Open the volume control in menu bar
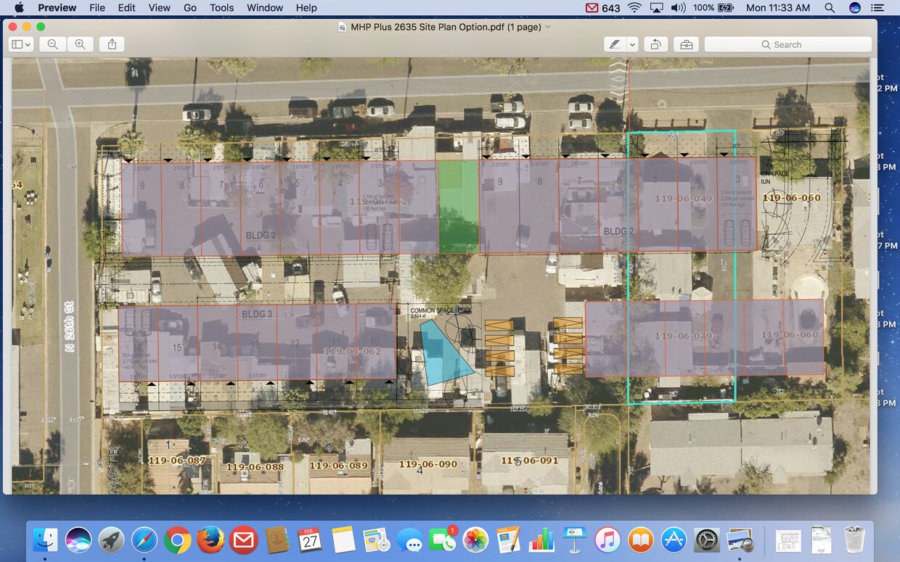 tap(679, 8)
